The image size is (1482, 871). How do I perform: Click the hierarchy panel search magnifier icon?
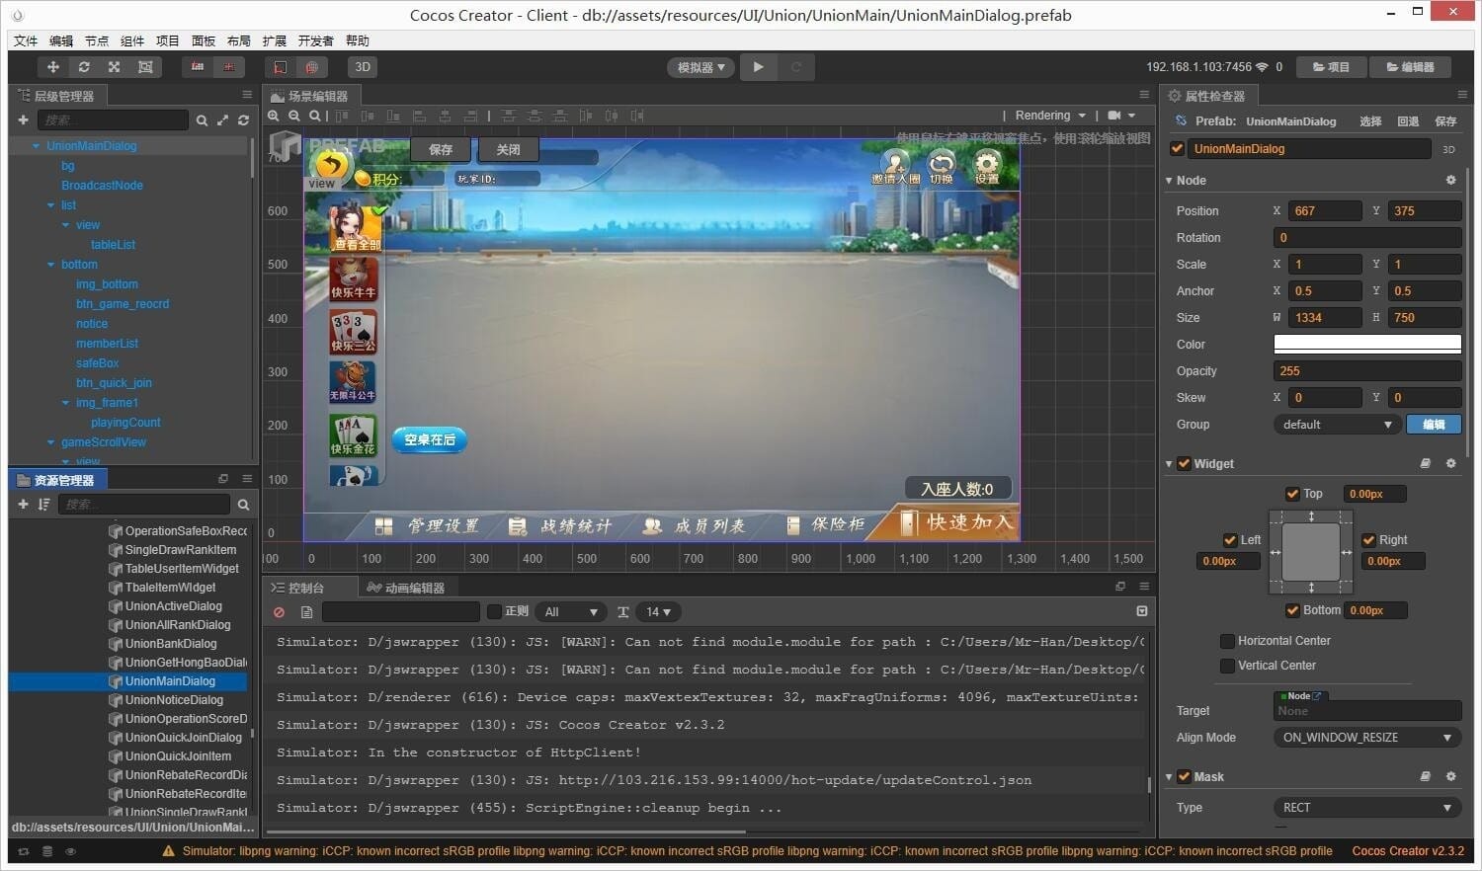pos(202,120)
